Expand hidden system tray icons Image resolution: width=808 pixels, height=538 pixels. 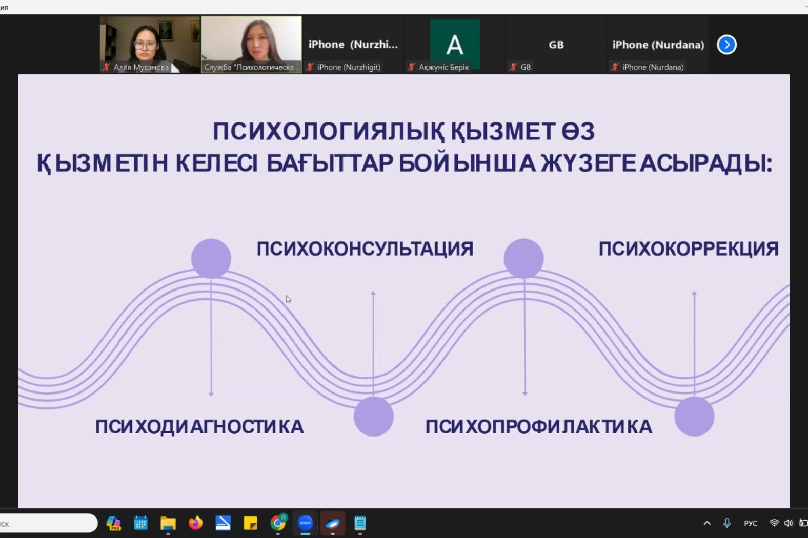click(707, 523)
